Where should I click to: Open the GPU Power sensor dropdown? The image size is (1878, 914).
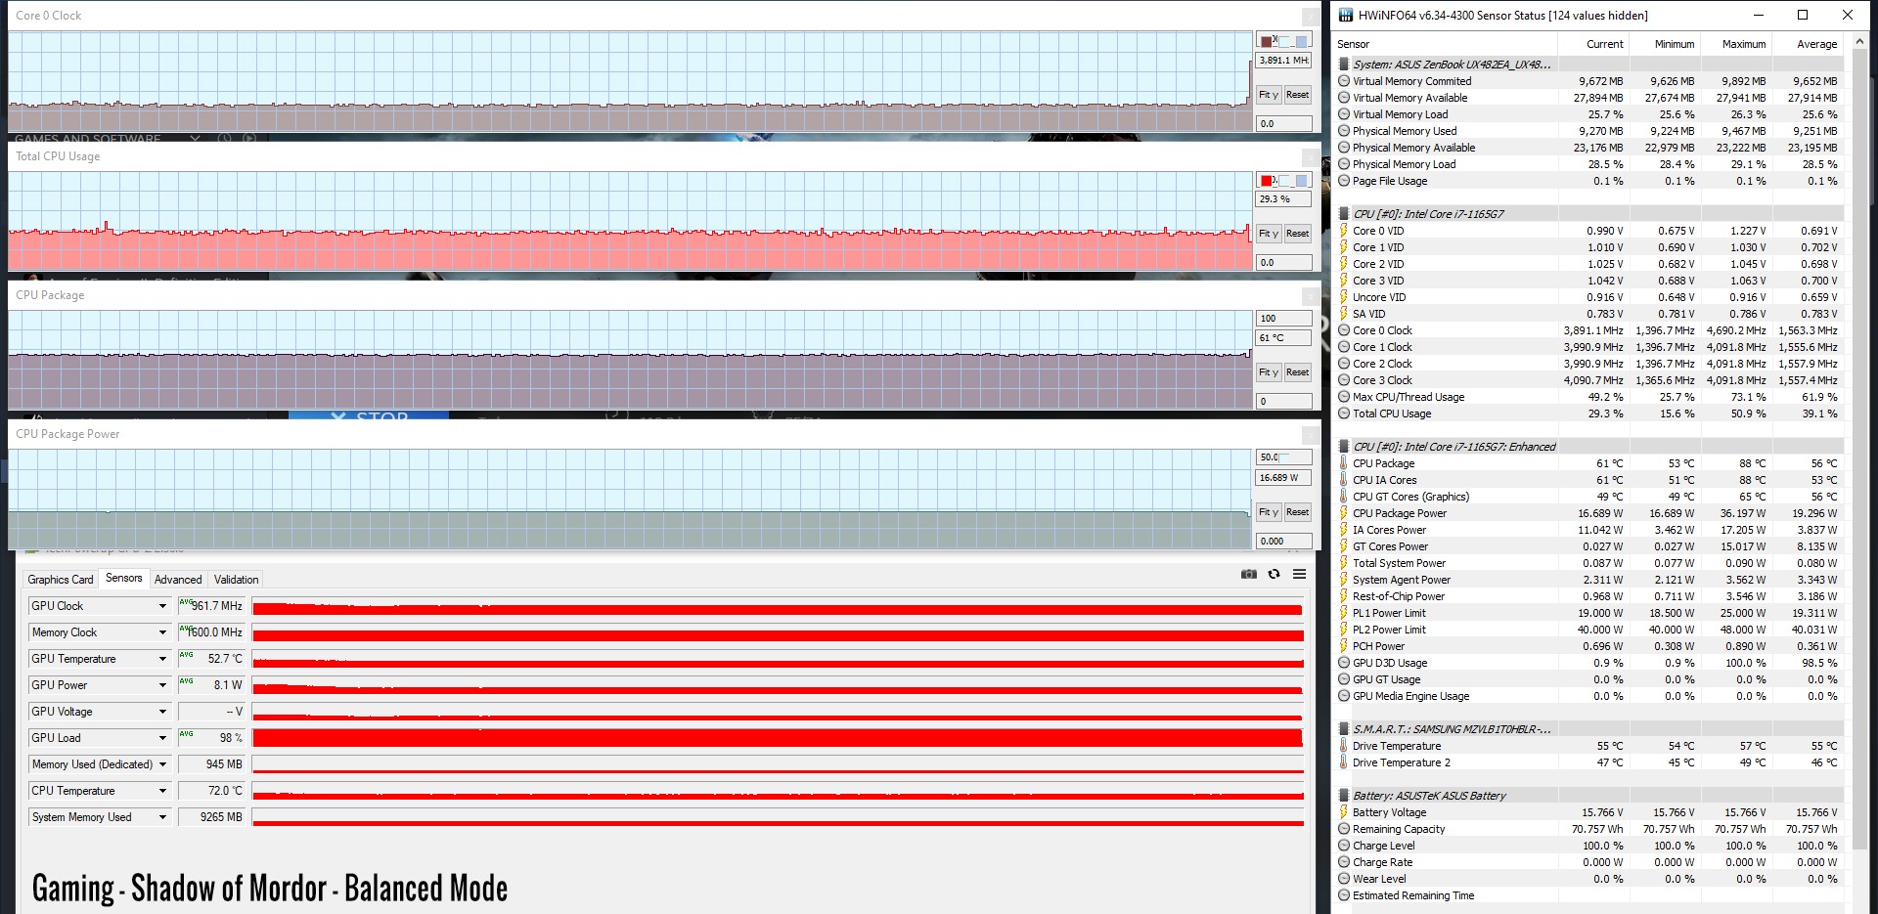point(162,685)
